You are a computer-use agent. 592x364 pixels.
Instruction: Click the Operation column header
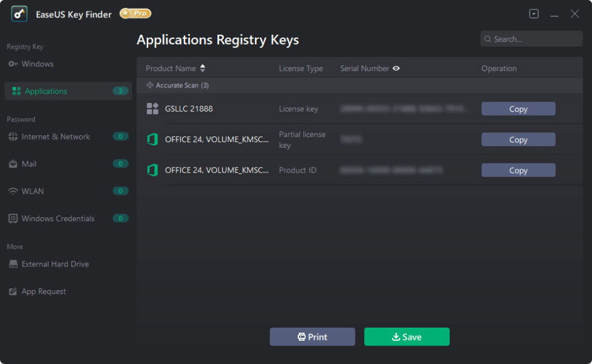pos(499,68)
